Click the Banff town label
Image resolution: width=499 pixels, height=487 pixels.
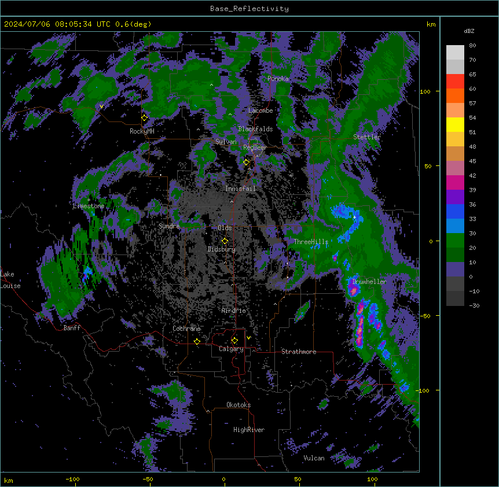[x=72, y=328]
